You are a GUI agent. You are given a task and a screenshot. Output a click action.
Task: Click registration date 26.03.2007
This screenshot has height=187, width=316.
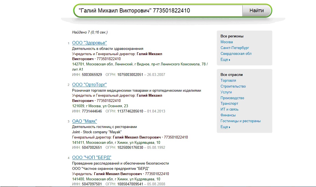156,75
